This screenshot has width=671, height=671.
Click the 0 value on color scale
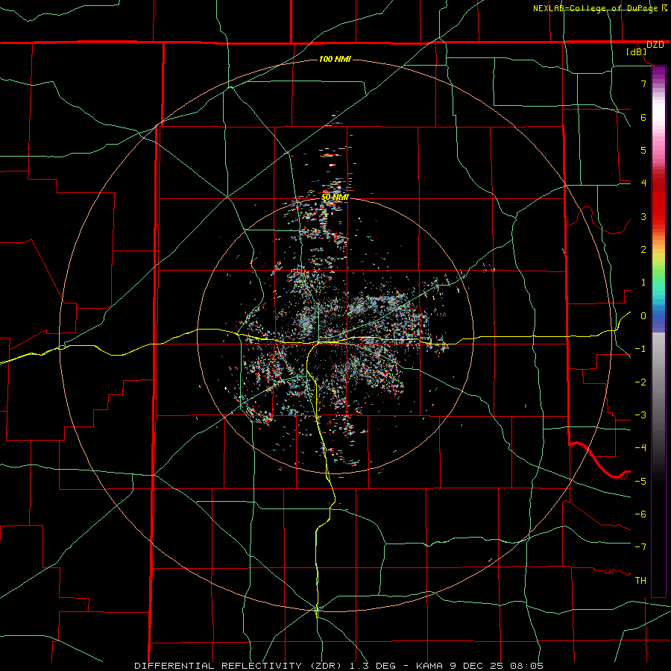click(643, 316)
